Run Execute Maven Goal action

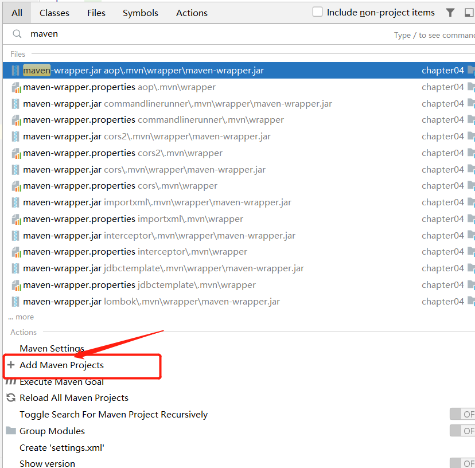pos(61,382)
